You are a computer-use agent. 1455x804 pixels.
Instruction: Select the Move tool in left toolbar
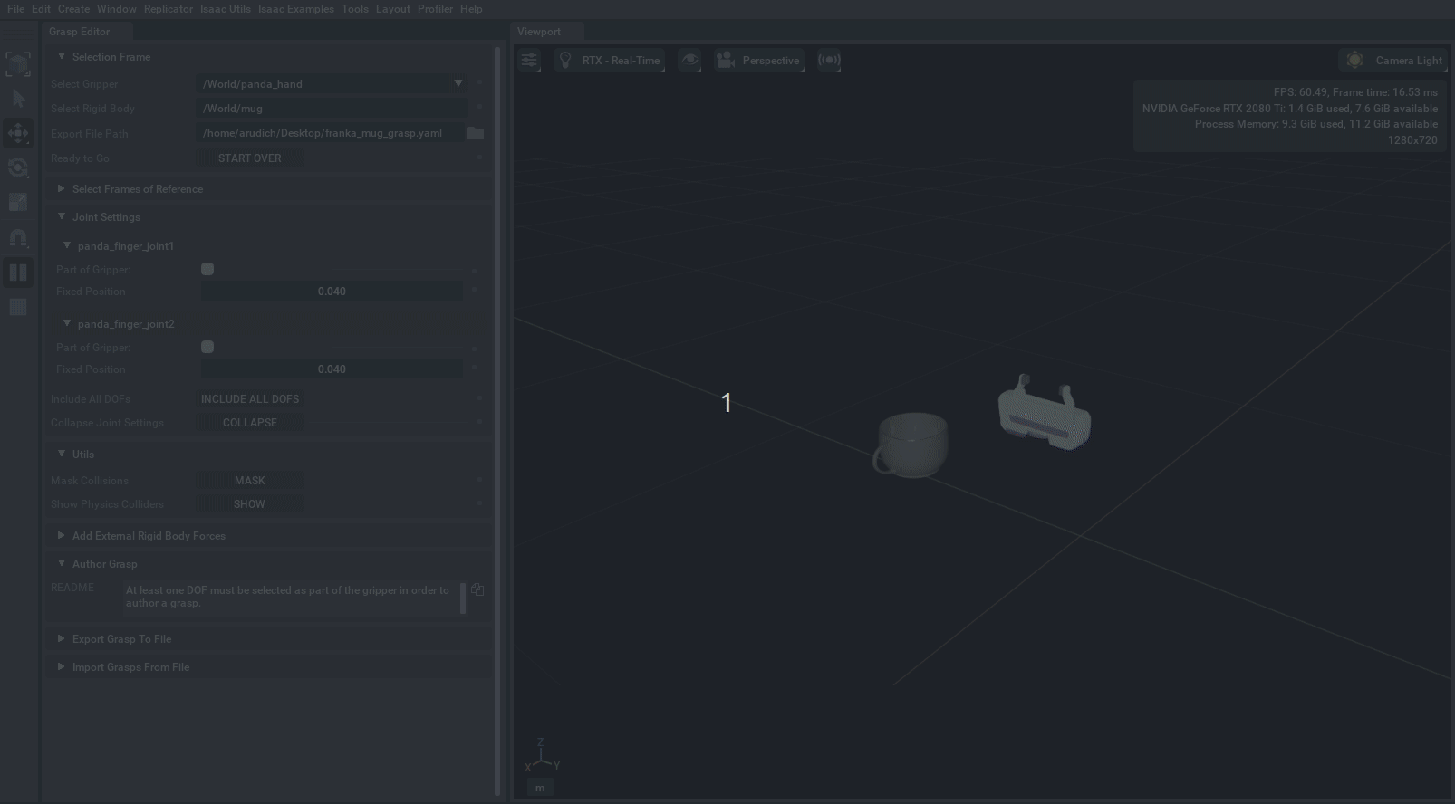tap(18, 133)
